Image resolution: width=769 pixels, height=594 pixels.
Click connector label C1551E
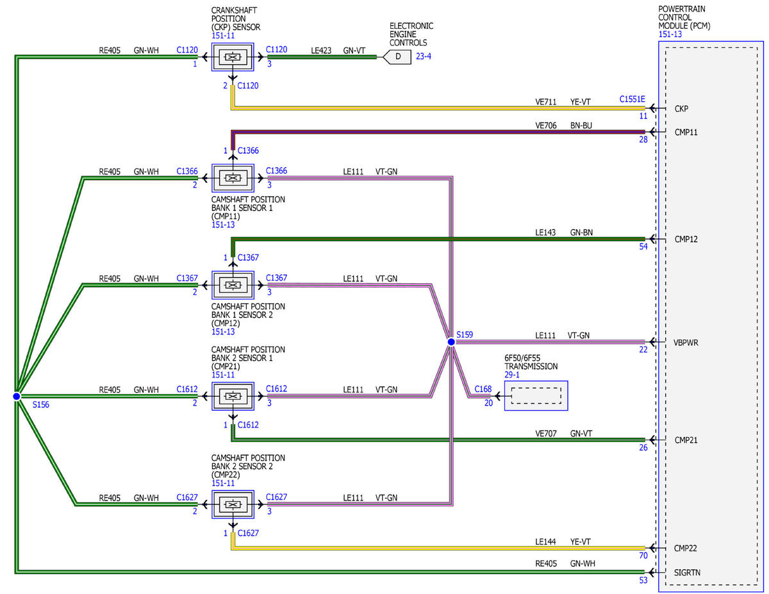coord(633,99)
